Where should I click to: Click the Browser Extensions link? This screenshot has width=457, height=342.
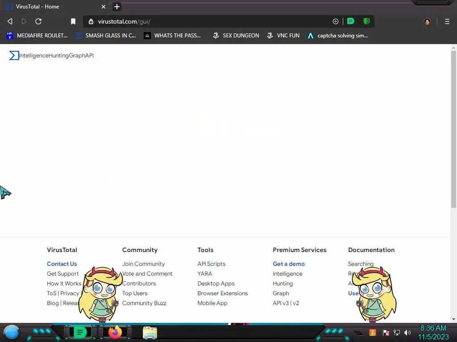(223, 293)
